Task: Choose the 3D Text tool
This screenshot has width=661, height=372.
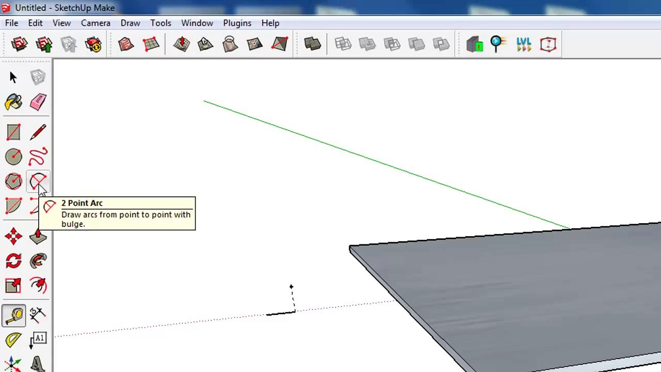Action: 38,364
